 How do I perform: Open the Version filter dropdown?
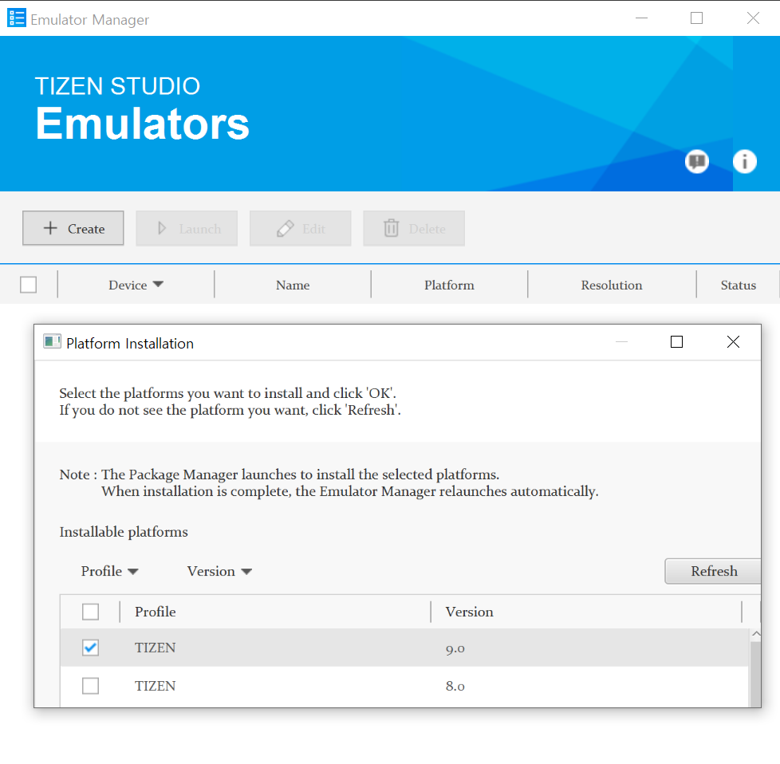(x=218, y=571)
